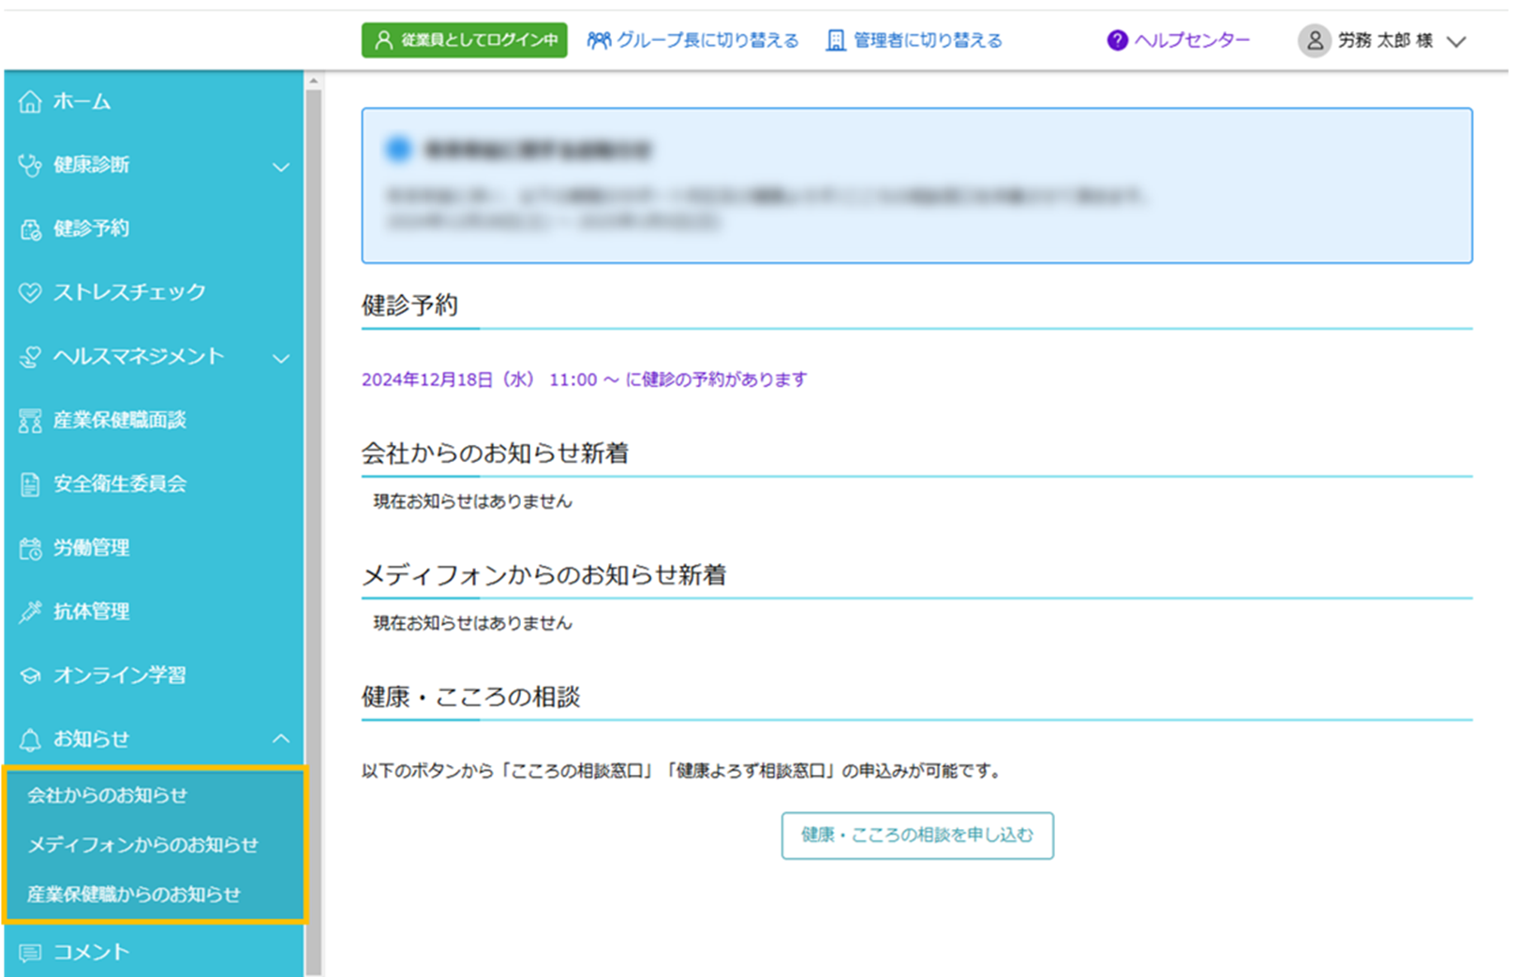Click the 健診予約 section heading
This screenshot has width=1518, height=977.
(409, 305)
